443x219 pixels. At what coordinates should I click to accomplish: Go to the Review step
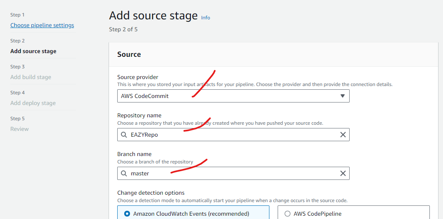[x=19, y=129]
